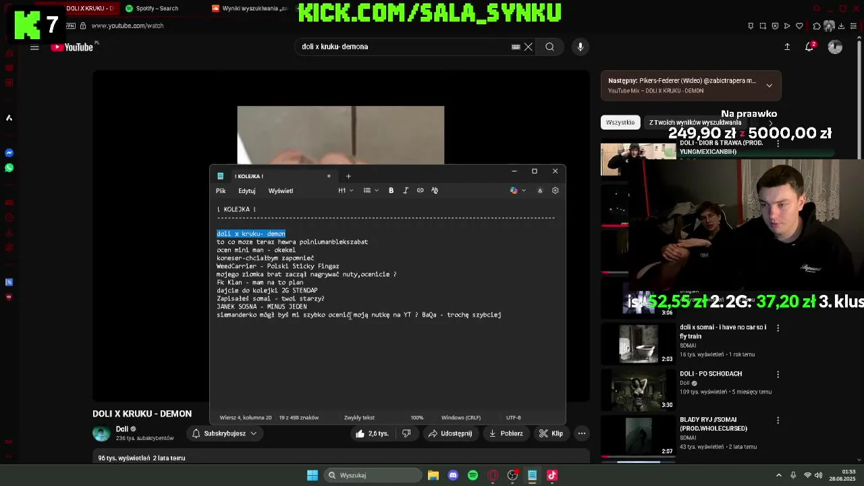The height and width of the screenshot is (486, 864).
Task: Open browser easy setup sliders icon
Action: [854, 26]
